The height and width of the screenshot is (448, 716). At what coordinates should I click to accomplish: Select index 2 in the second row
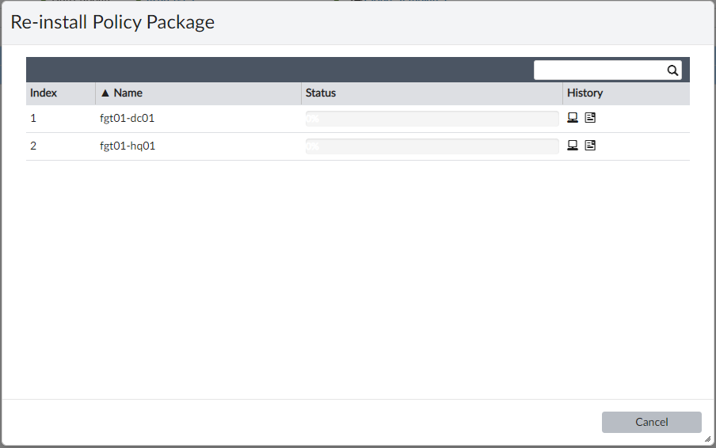pos(33,146)
